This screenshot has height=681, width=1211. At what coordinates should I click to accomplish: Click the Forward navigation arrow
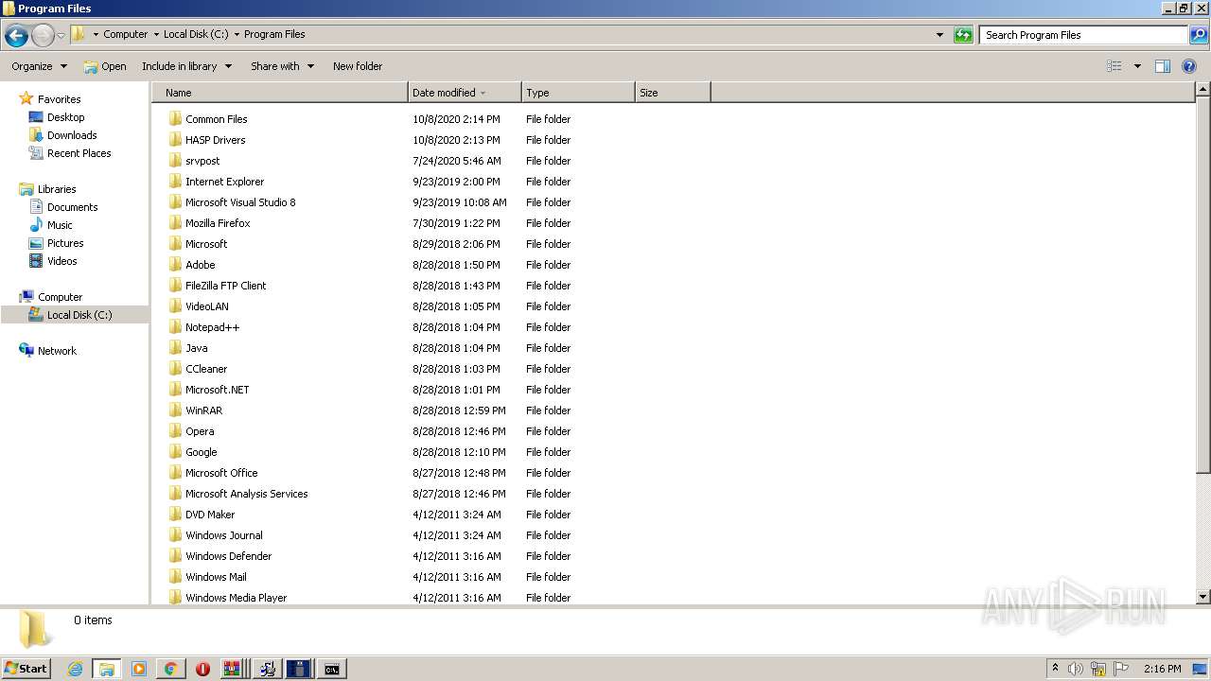coord(43,36)
